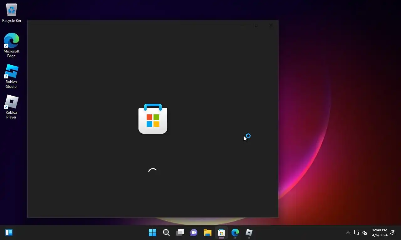
Task: Close the Microsoft Store window
Action: coord(271,25)
